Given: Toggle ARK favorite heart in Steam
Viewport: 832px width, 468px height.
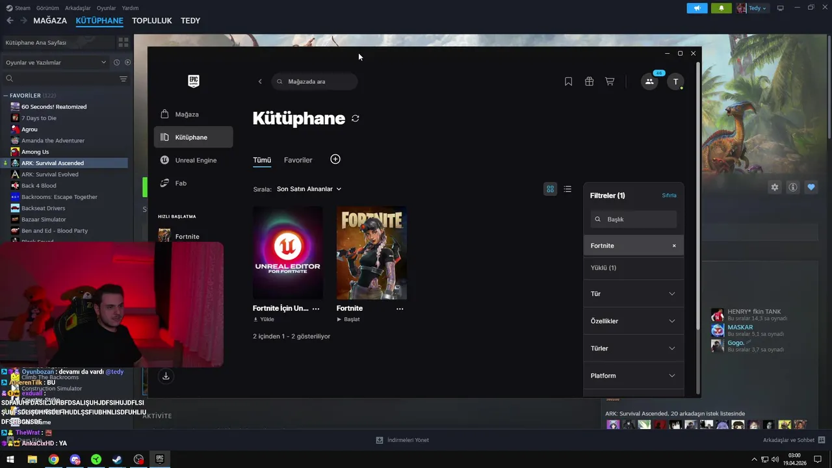Looking at the screenshot, I should click(811, 187).
